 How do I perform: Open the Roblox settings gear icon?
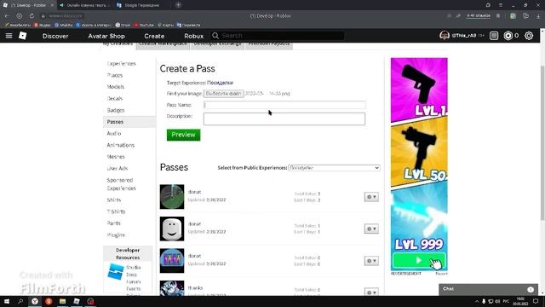pos(529,36)
